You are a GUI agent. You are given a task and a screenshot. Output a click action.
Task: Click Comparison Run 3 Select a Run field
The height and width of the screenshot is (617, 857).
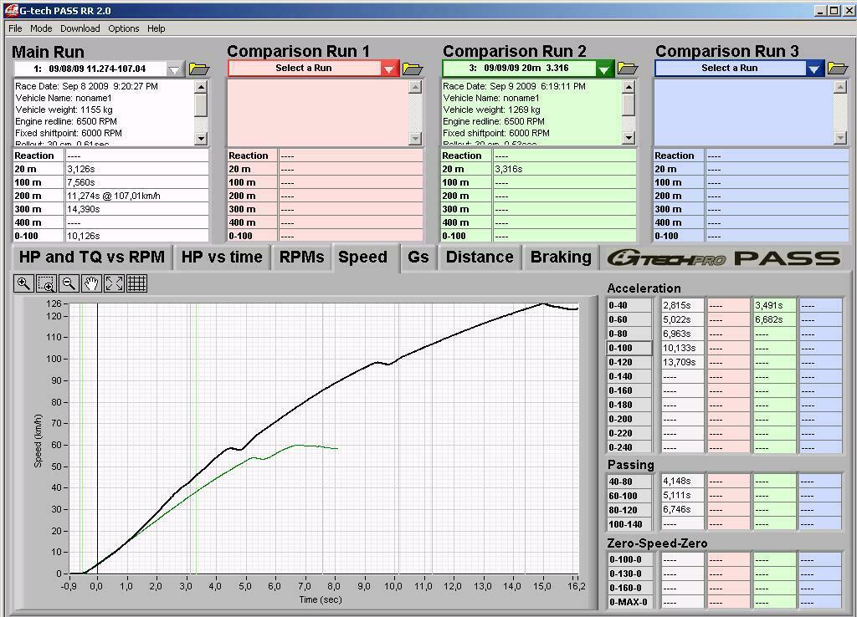pos(730,69)
